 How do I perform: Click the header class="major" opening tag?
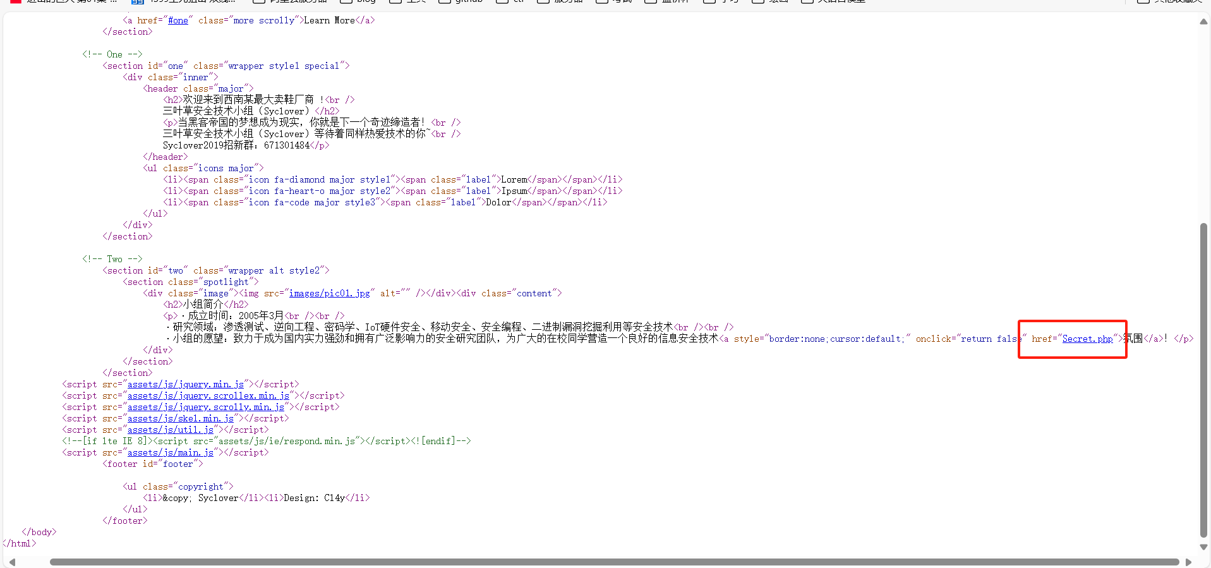click(198, 88)
